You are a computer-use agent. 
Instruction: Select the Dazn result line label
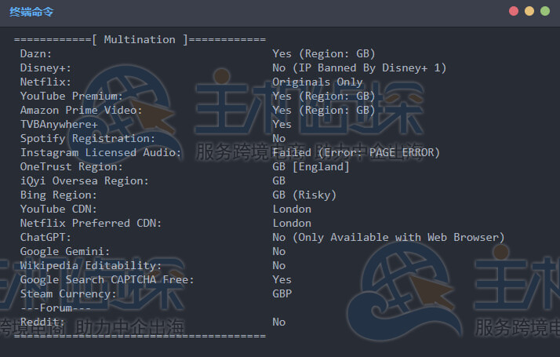point(36,53)
